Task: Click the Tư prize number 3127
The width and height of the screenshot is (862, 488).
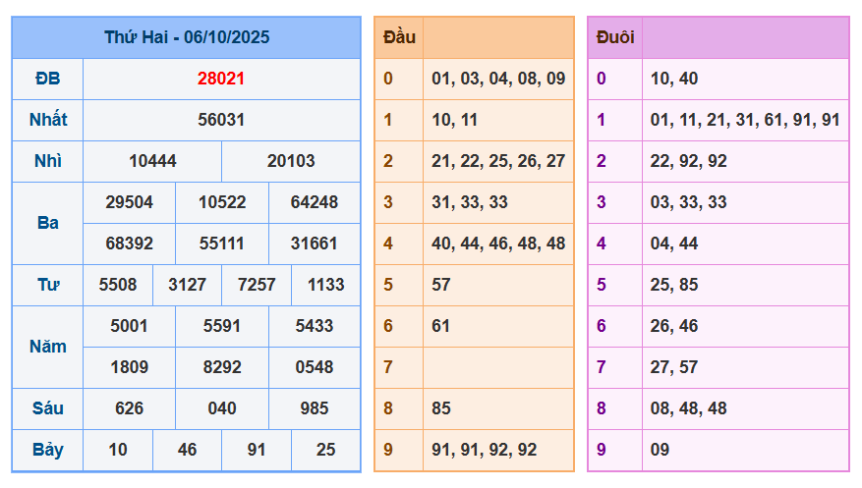Action: pyautogui.click(x=187, y=285)
